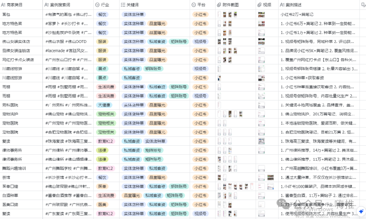Click the #lacemade search term cell
This screenshot has width=366, height=219.
(68, 51)
